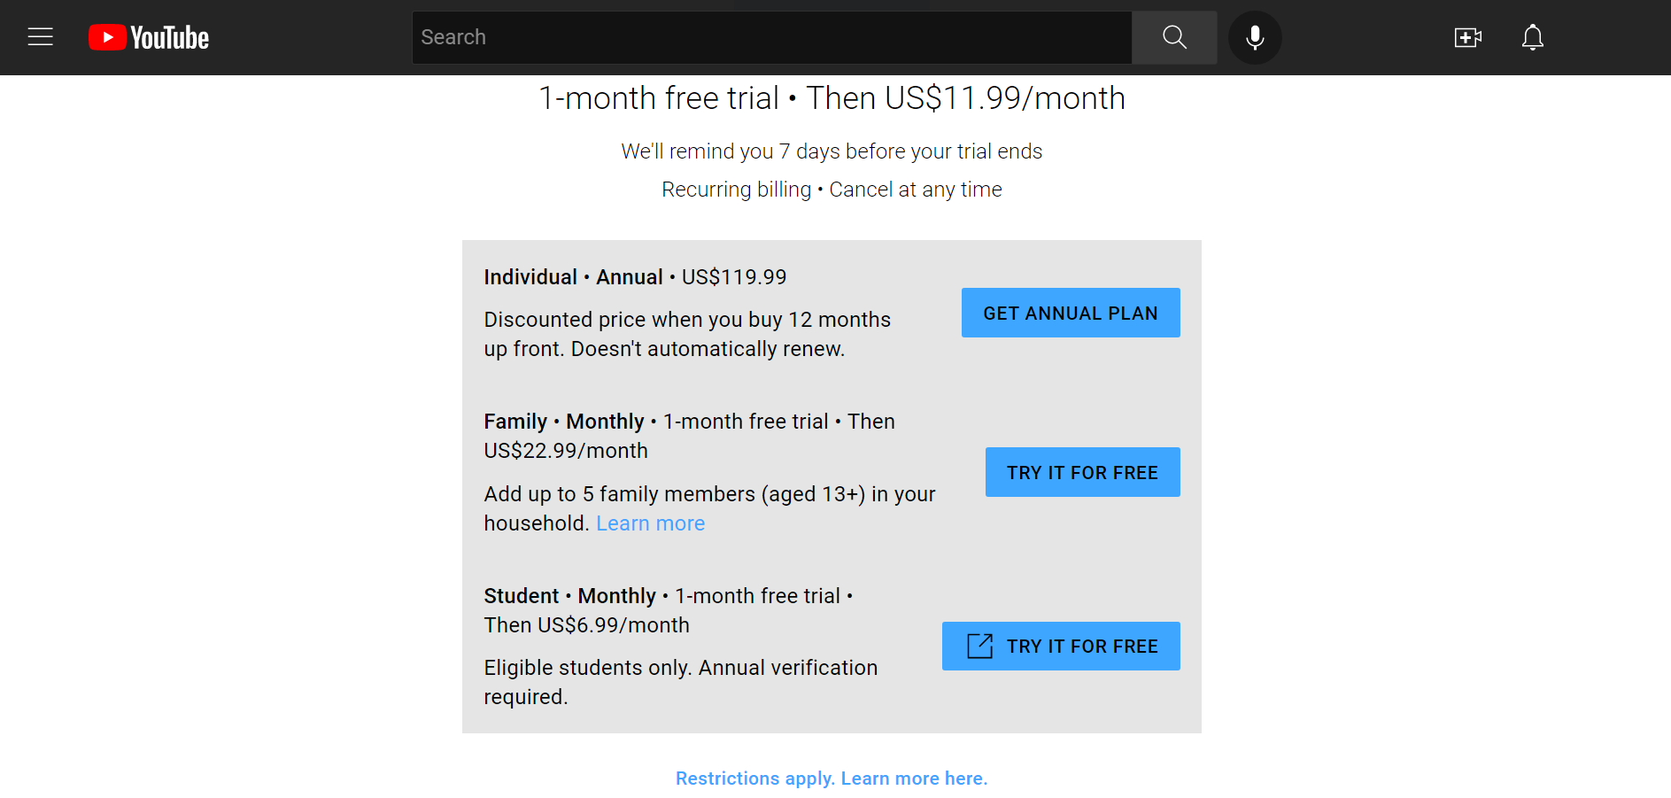This screenshot has height=798, width=1671.
Task: Open Family plan Learn more link
Action: tap(651, 523)
